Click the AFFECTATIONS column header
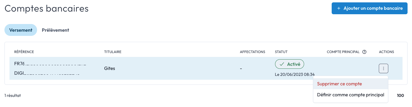The image size is (412, 107). [252, 52]
